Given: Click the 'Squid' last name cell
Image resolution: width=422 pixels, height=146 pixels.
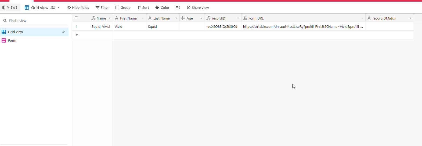Looking at the screenshot, I should point(163,26).
